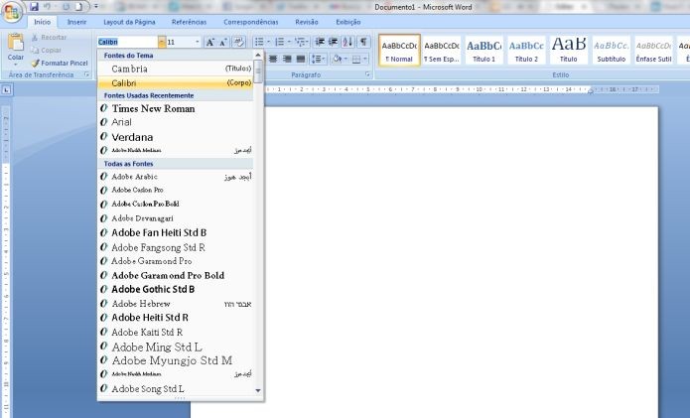690x418 pixels.
Task: Open Correspondências tab
Action: [x=251, y=22]
